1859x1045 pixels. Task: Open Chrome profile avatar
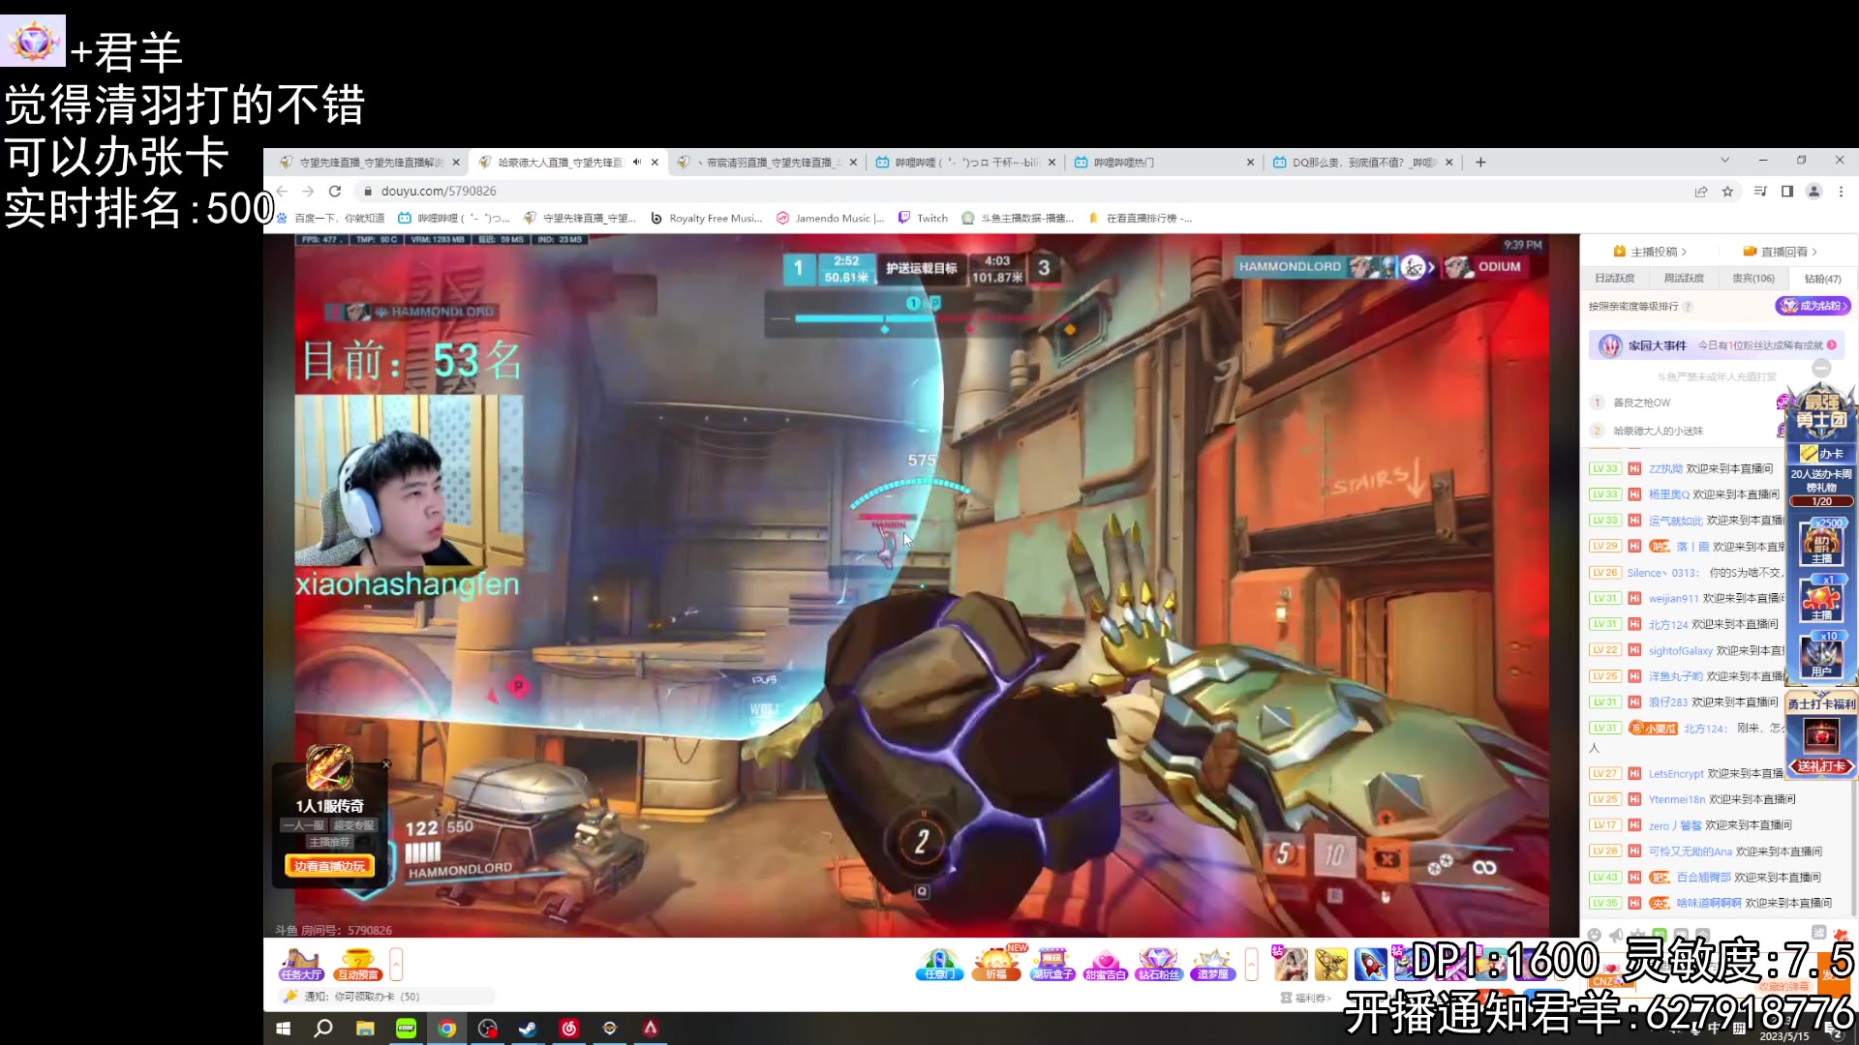(1814, 192)
